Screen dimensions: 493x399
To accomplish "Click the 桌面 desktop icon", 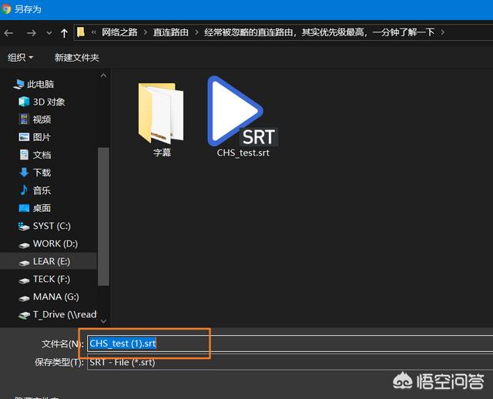I will 24,208.
